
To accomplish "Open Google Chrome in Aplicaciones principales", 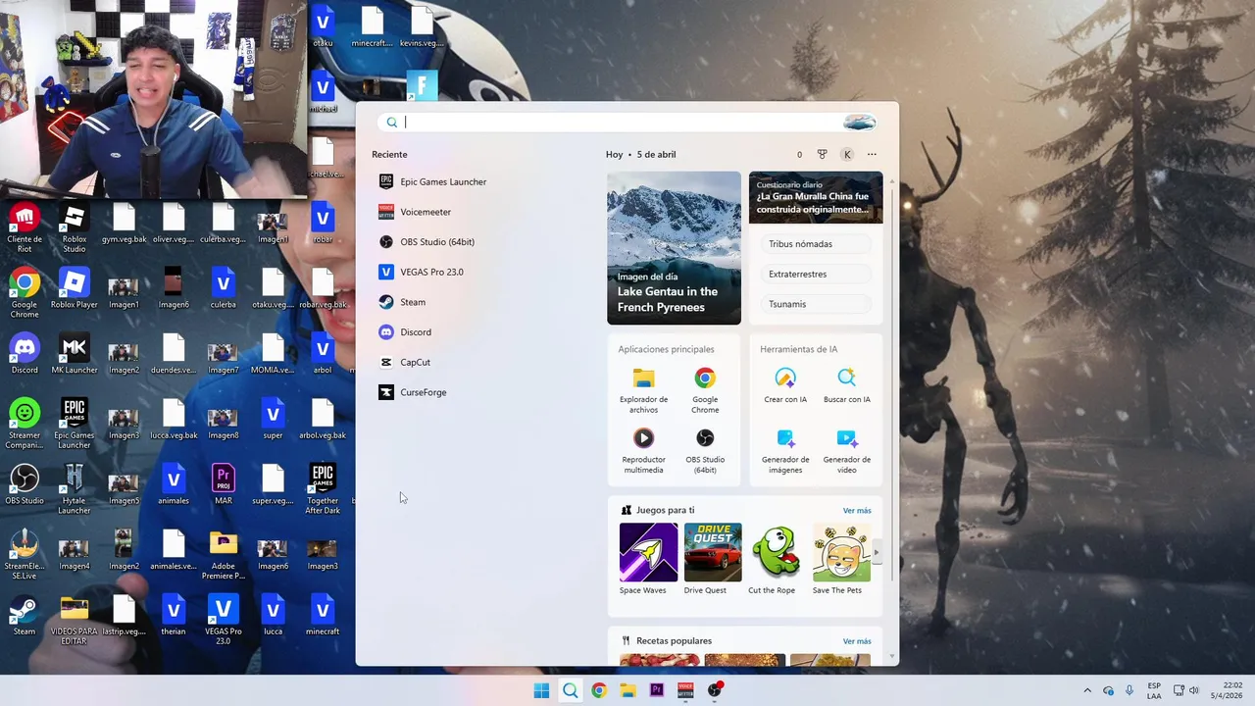I will pyautogui.click(x=705, y=390).
